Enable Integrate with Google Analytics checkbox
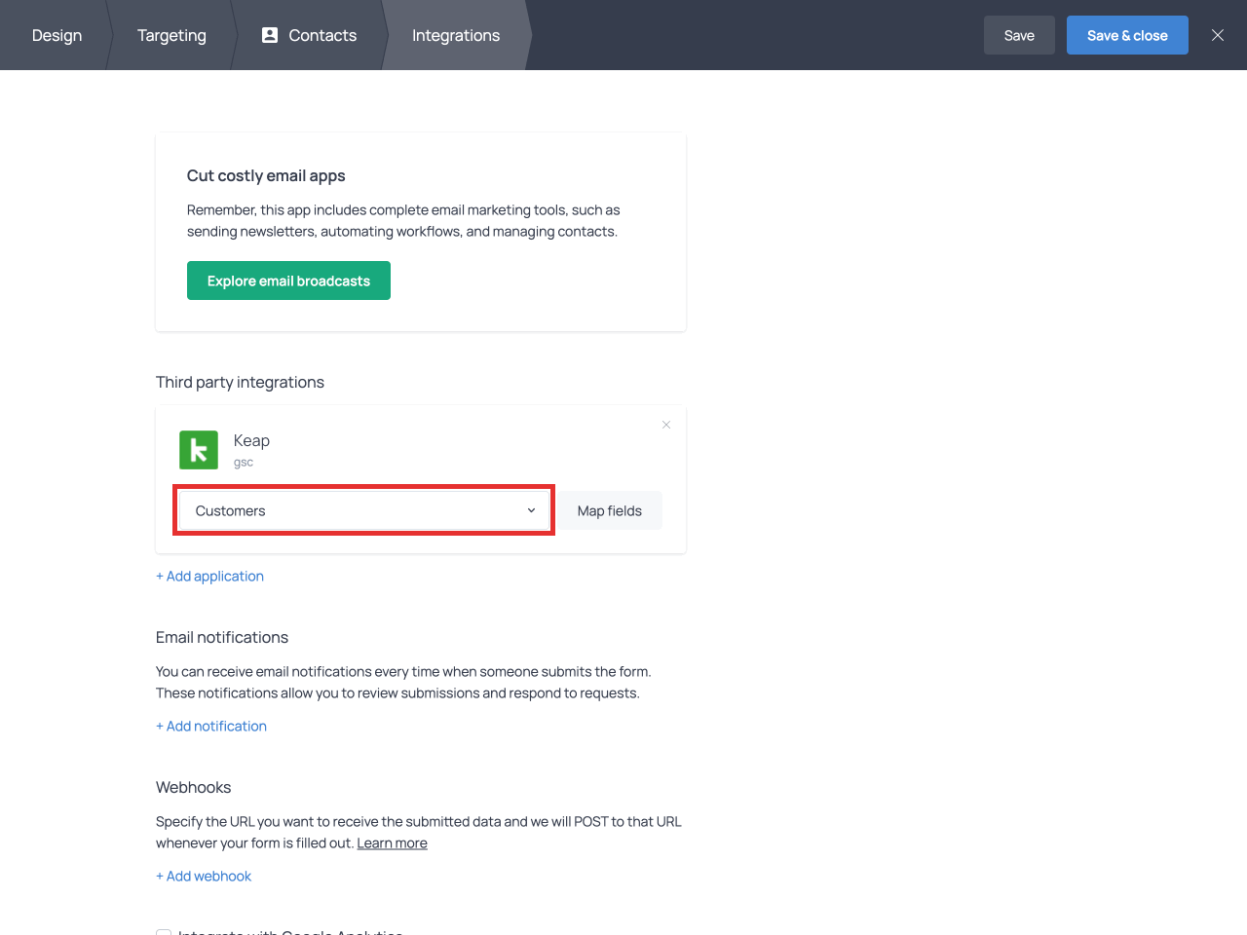Image resolution: width=1247 pixels, height=935 pixels. tap(164, 932)
